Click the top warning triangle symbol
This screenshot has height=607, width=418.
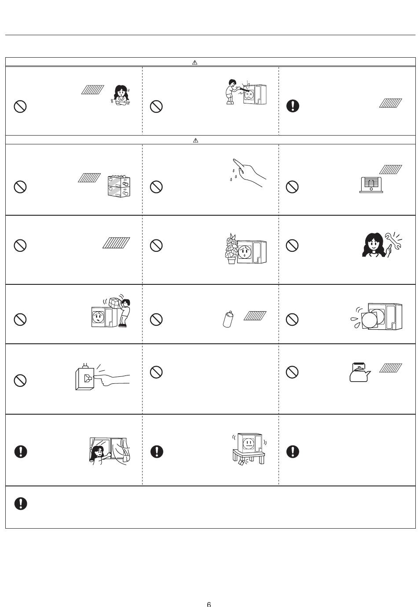(x=195, y=63)
